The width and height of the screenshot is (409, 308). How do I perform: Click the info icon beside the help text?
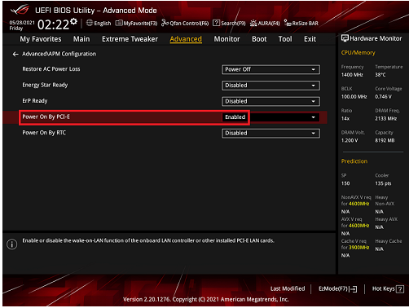[x=12, y=244]
